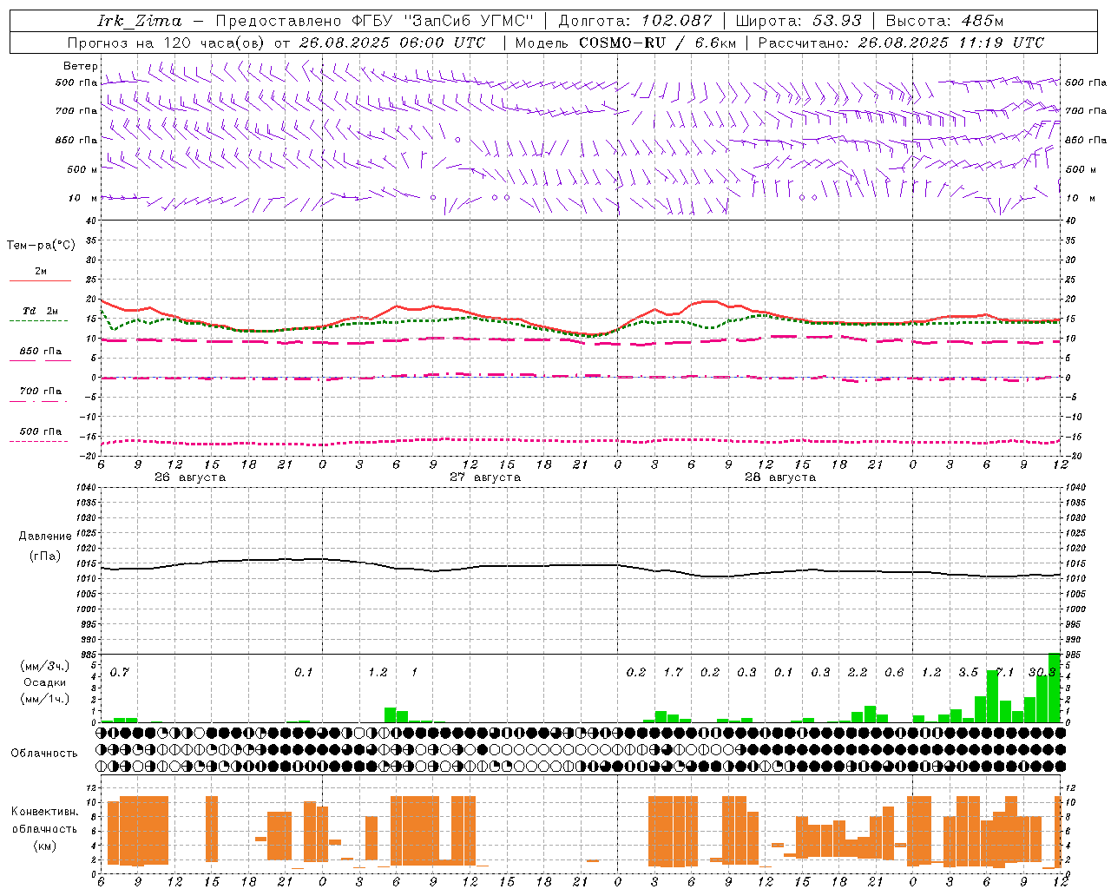The height and width of the screenshot is (889, 1111).
Task: Click the latitude value 53.93
Action: click(x=838, y=20)
